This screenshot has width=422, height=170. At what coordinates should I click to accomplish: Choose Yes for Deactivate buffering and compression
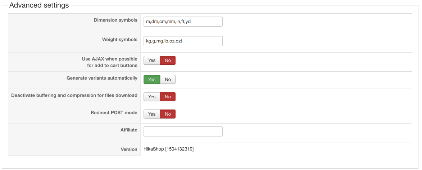152,97
